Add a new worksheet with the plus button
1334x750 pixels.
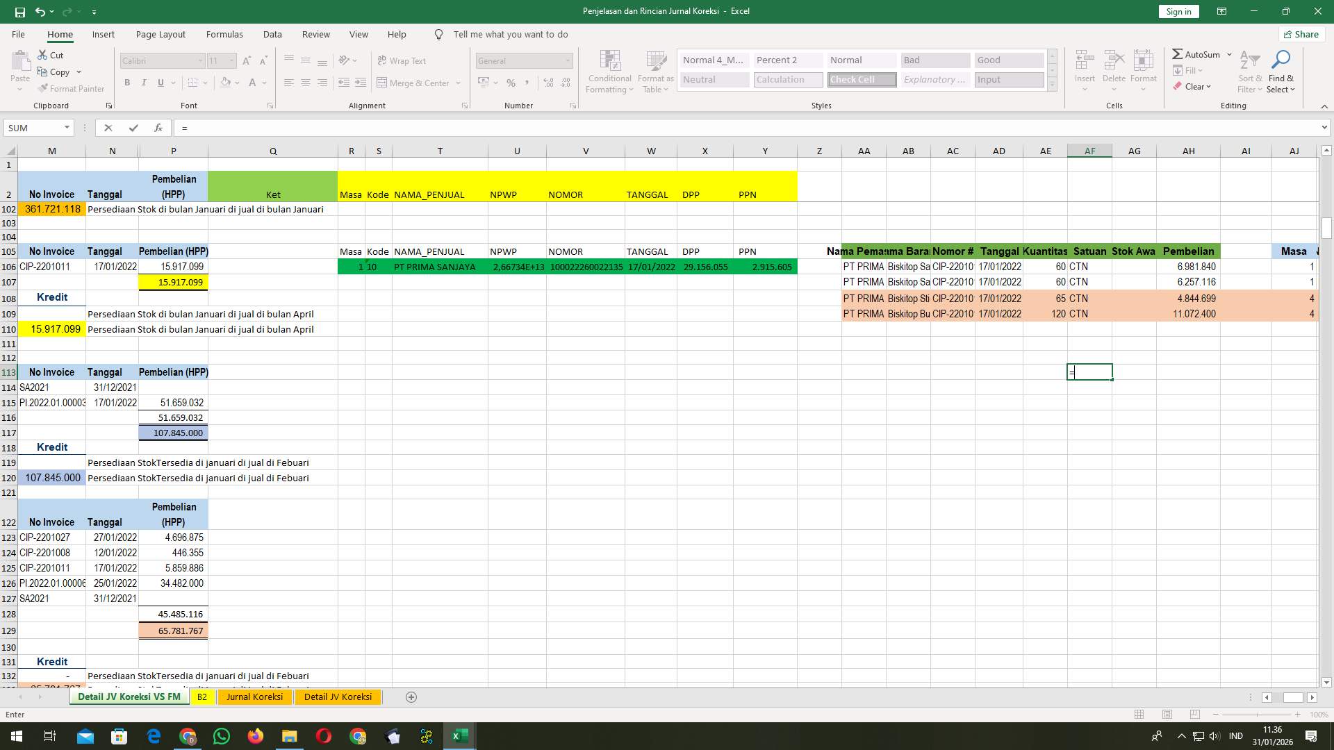point(411,697)
